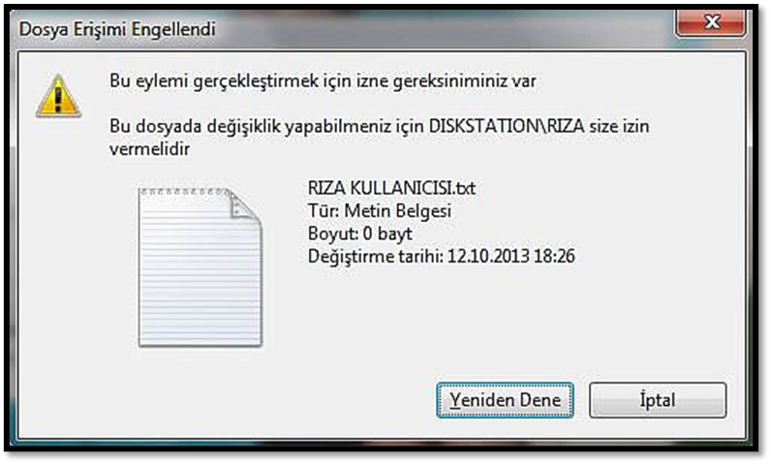Screen dimensions: 771x464
Task: Click the Dosya Erişimi Engellendi title text
Action: coord(117,29)
